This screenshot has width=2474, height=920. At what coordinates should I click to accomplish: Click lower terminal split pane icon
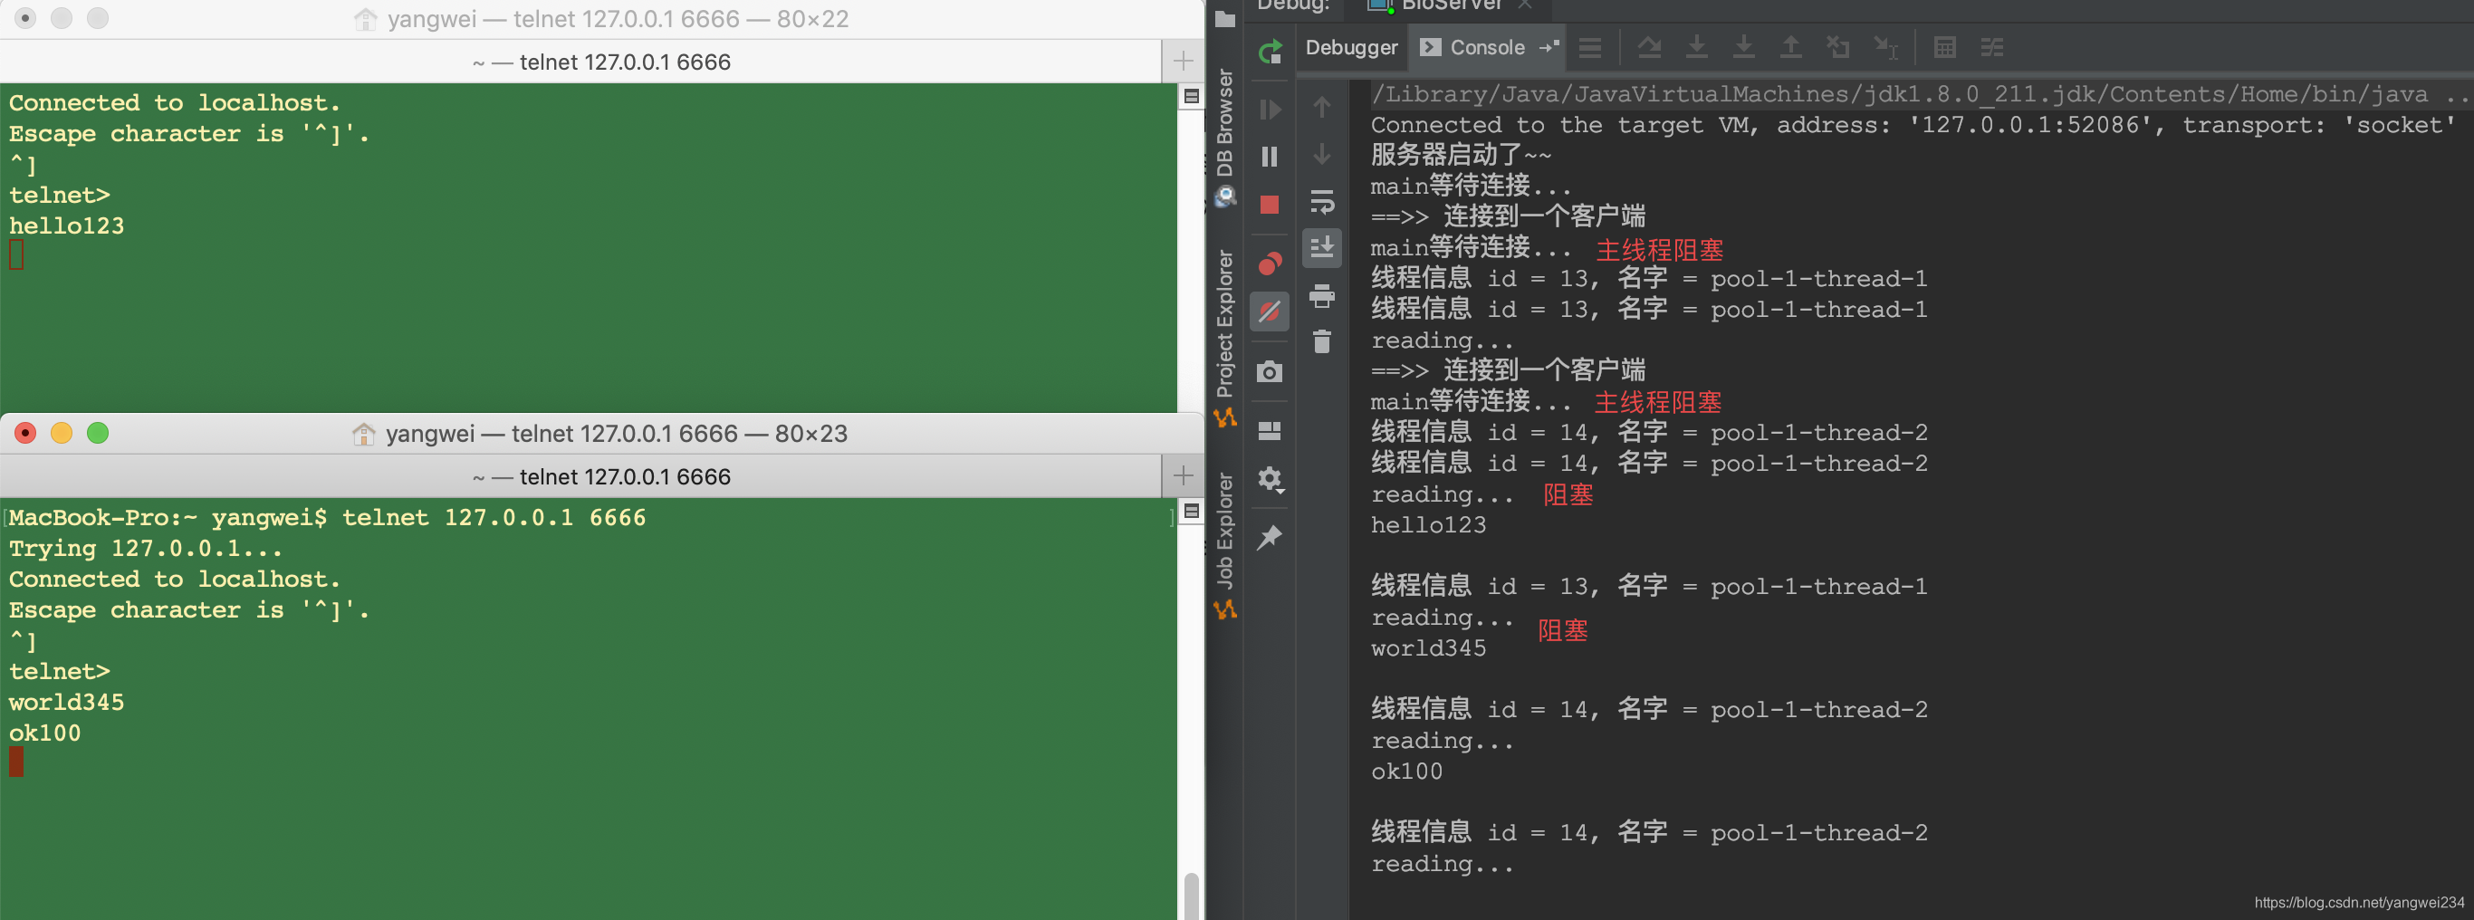tap(1191, 510)
